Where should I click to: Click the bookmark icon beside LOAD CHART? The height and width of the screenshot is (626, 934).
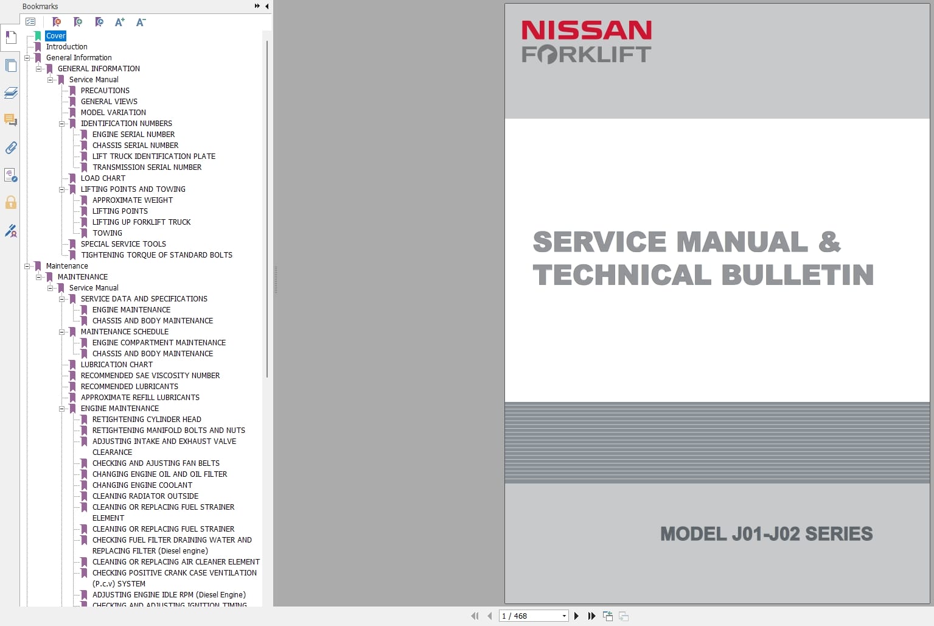[72, 178]
